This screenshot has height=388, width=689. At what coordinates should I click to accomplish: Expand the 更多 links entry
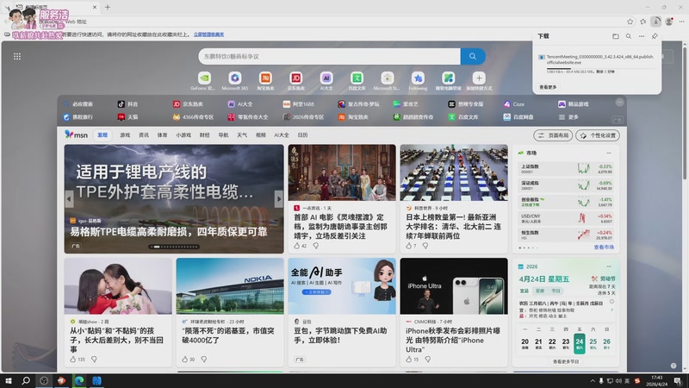pos(568,117)
